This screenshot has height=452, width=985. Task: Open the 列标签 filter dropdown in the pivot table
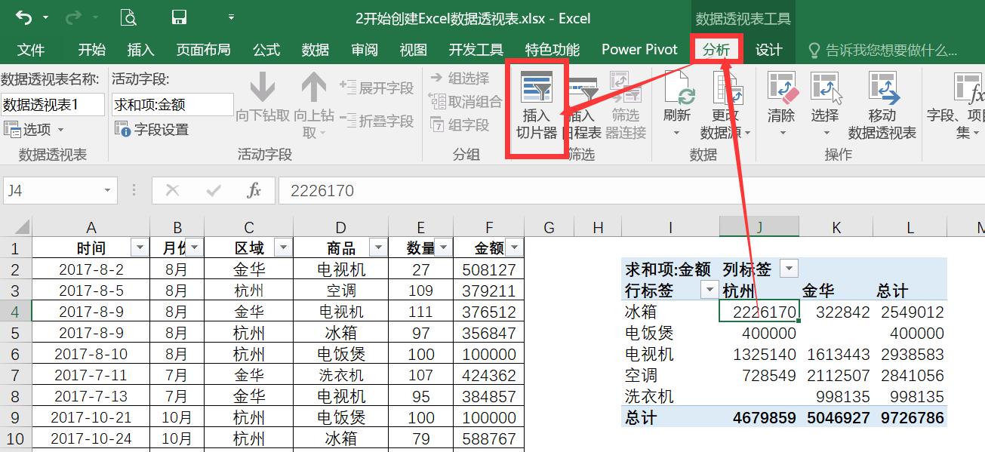787,268
